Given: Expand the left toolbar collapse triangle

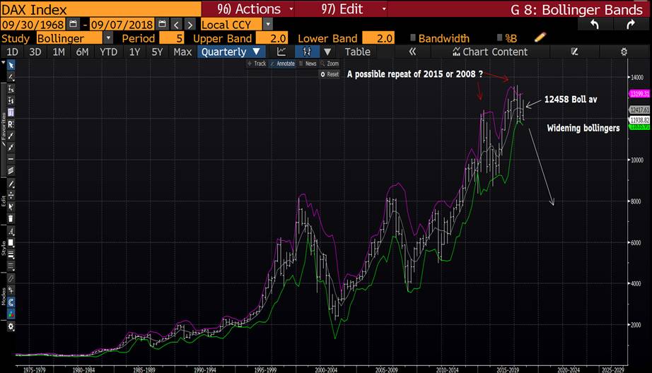Looking at the screenshot, I should (4, 63).
